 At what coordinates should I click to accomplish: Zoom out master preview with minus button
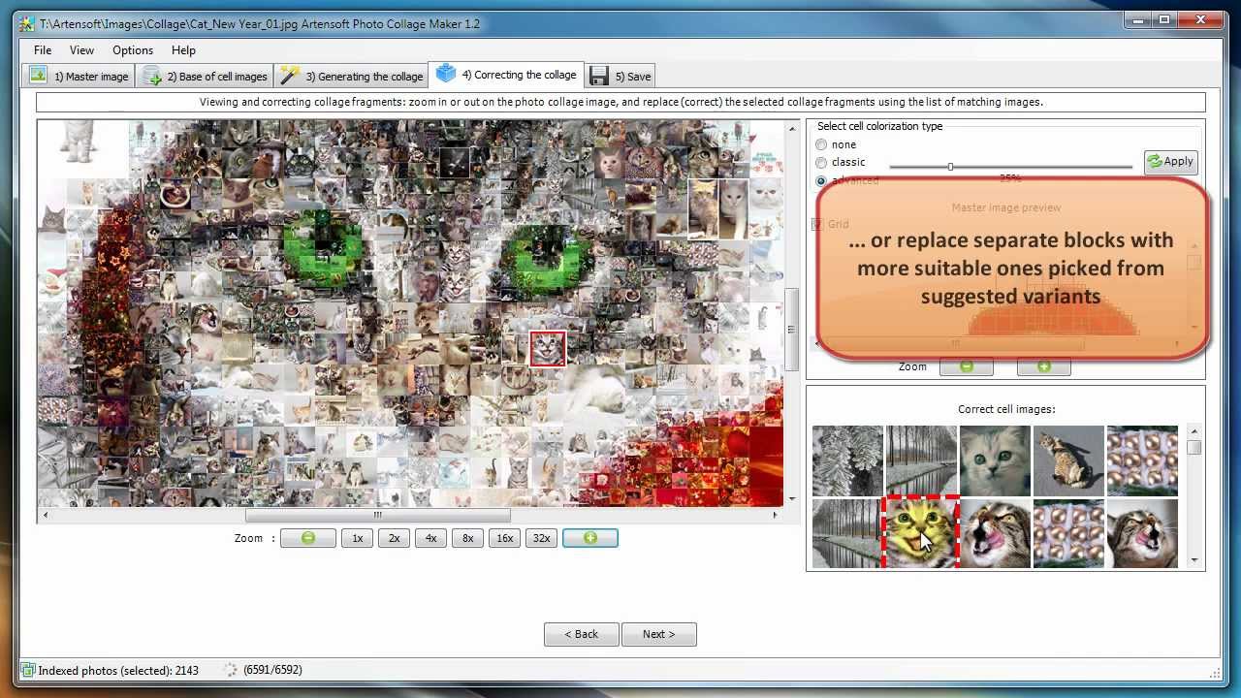967,366
